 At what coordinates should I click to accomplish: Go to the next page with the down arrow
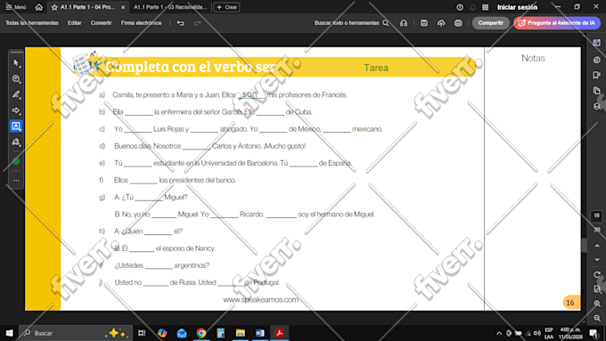pyautogui.click(x=597, y=259)
